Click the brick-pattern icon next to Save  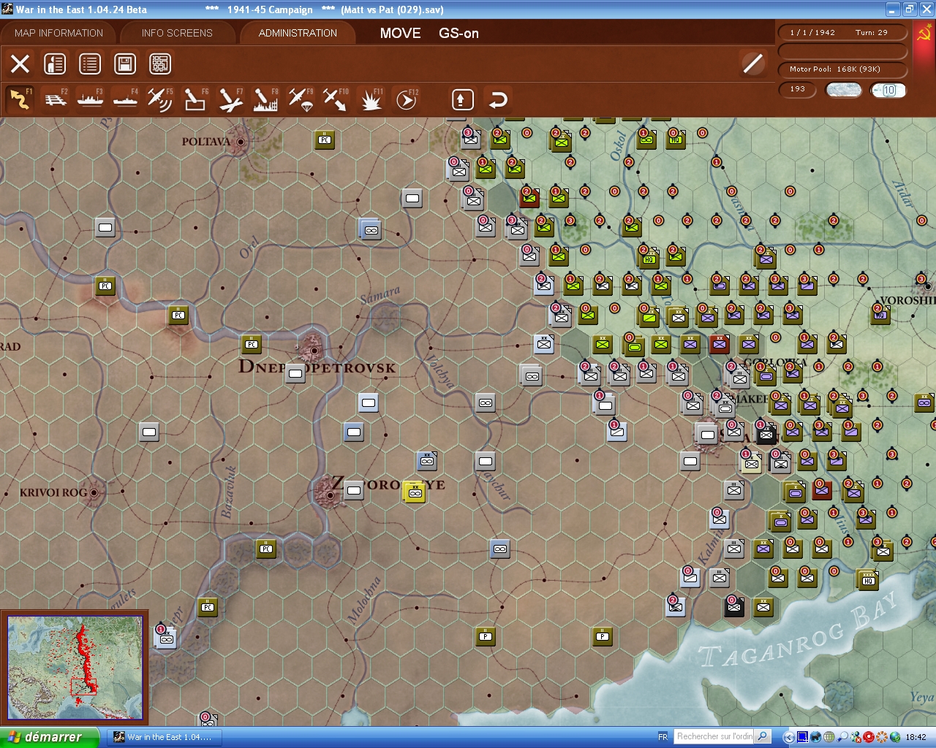coord(160,64)
